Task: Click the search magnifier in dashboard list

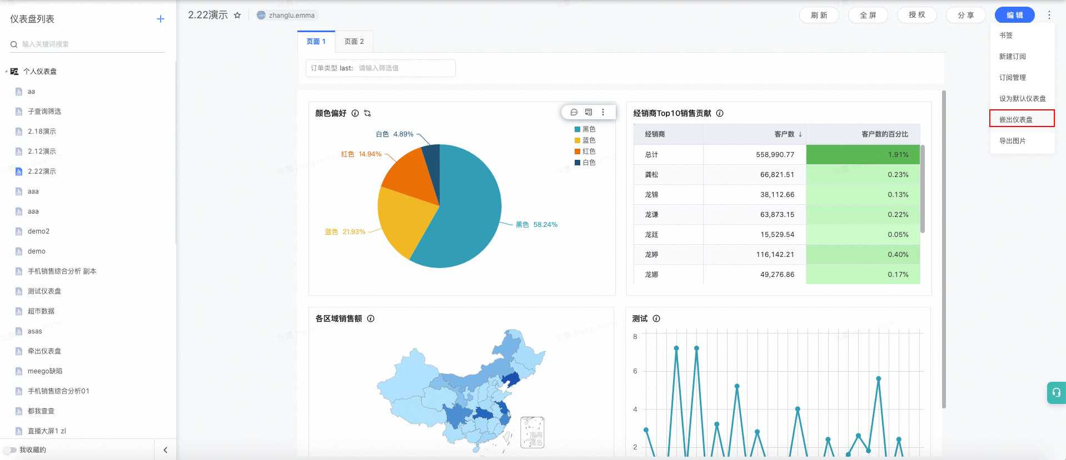Action: (14, 44)
